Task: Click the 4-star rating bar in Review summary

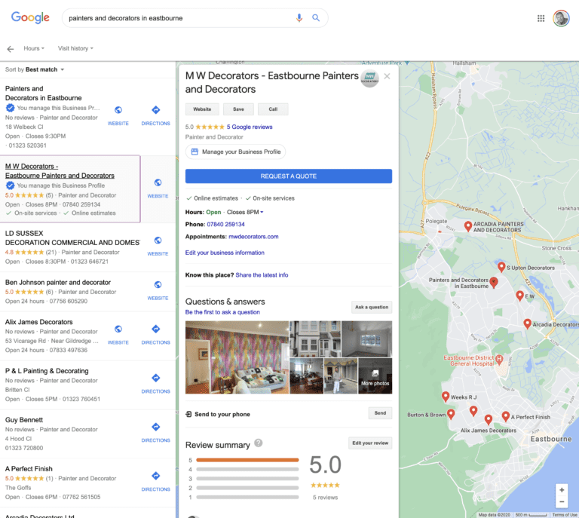Action: point(247,469)
